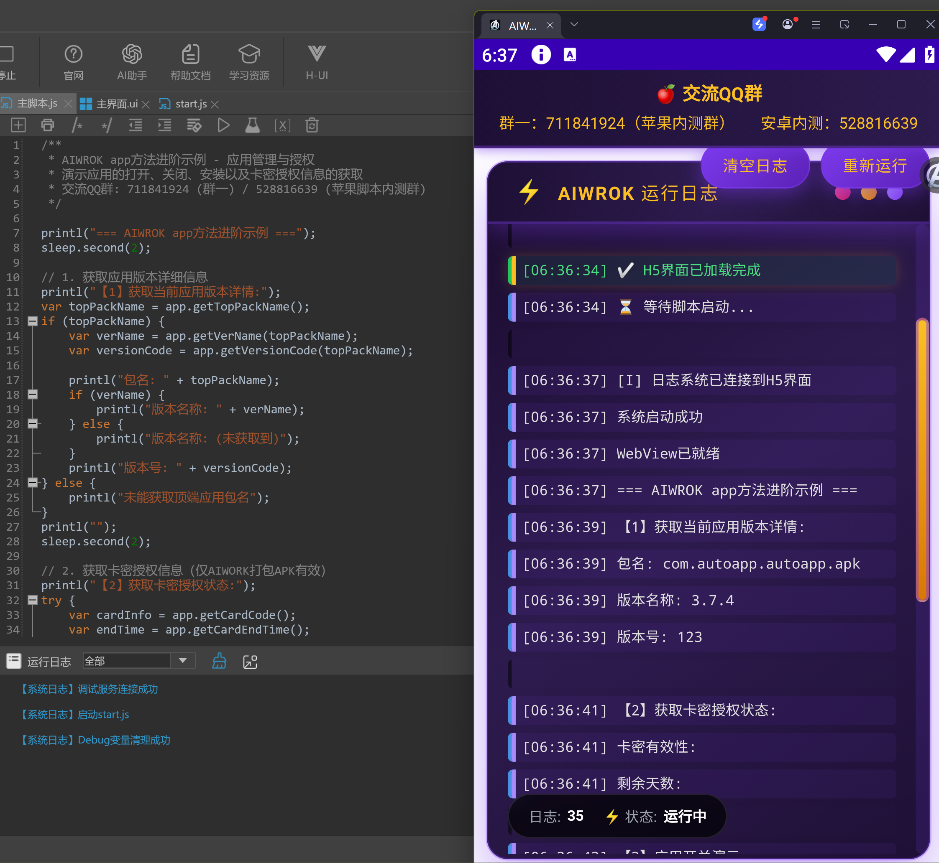Click the 重新运行 button
The width and height of the screenshot is (939, 863).
(x=875, y=166)
